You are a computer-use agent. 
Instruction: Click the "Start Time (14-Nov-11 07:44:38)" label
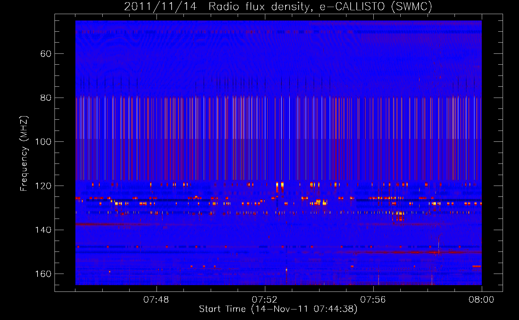click(278, 309)
